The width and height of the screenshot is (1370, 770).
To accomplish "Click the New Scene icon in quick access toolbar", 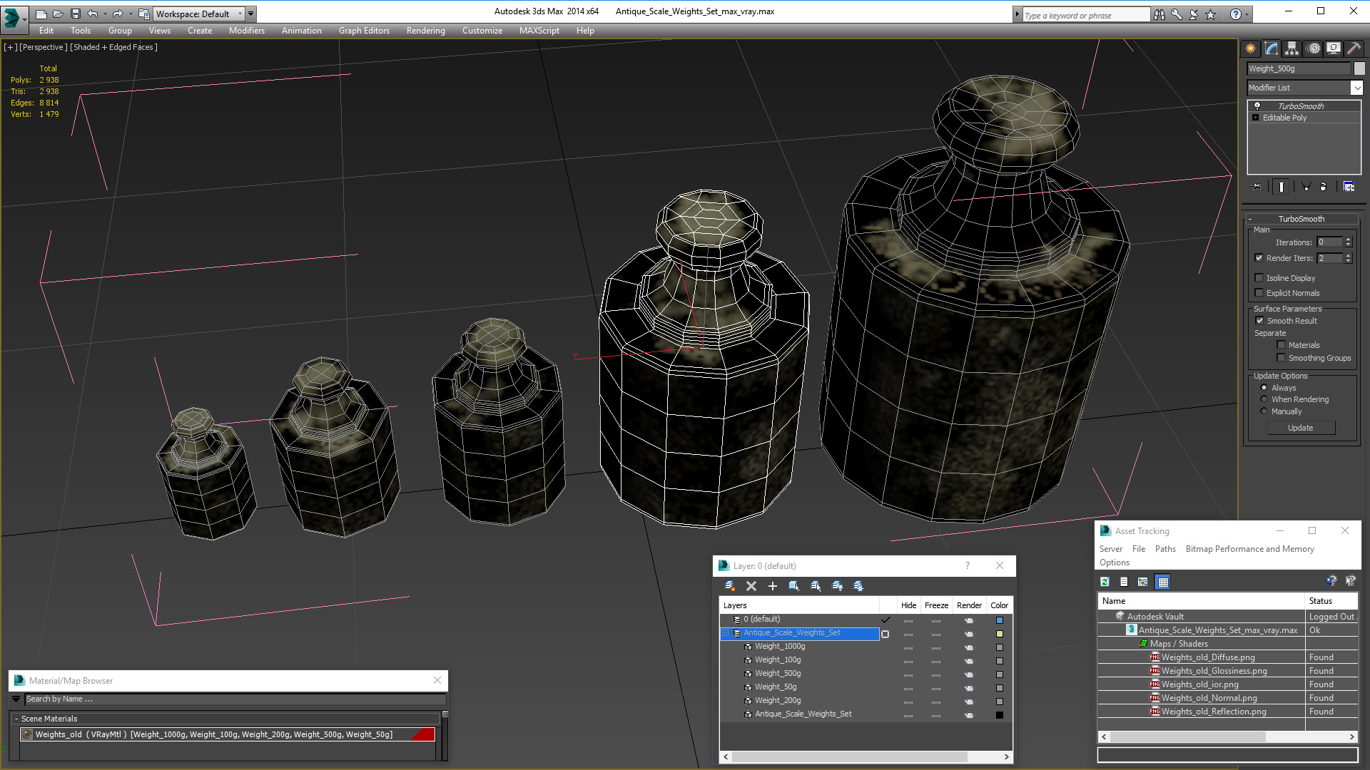I will 41,14.
